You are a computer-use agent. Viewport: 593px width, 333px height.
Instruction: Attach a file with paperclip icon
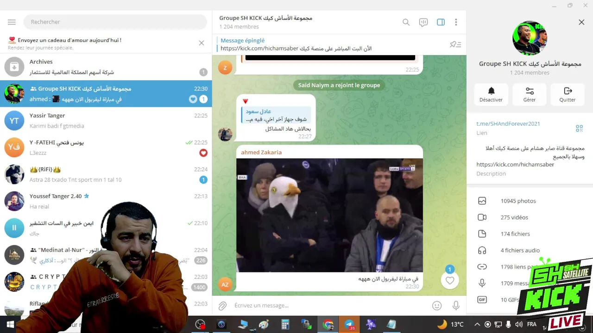(223, 305)
